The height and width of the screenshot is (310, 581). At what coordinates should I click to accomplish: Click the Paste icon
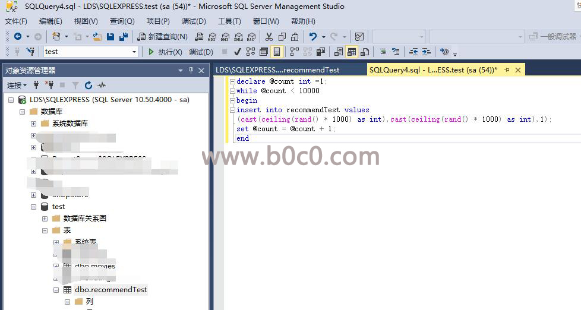tap(295, 36)
